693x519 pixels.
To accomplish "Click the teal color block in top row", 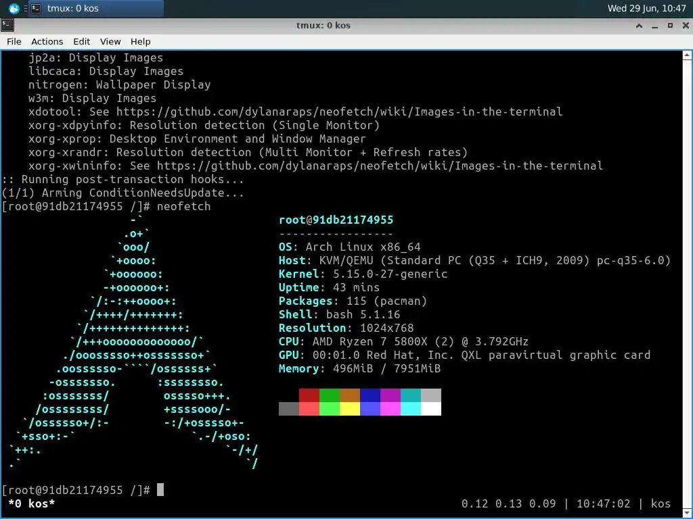I will pos(411,395).
